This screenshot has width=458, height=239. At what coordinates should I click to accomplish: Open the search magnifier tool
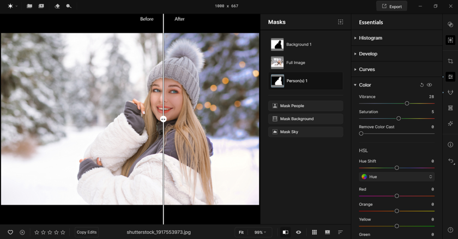[69, 6]
